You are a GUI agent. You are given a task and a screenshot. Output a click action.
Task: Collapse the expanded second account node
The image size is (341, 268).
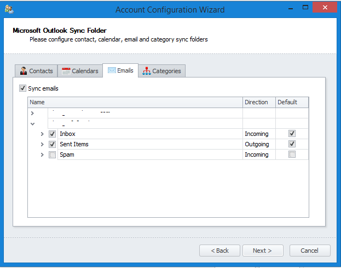pyautogui.click(x=32, y=124)
